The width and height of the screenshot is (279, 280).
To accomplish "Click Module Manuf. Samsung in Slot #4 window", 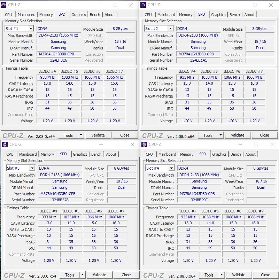I will pos(199,181).
